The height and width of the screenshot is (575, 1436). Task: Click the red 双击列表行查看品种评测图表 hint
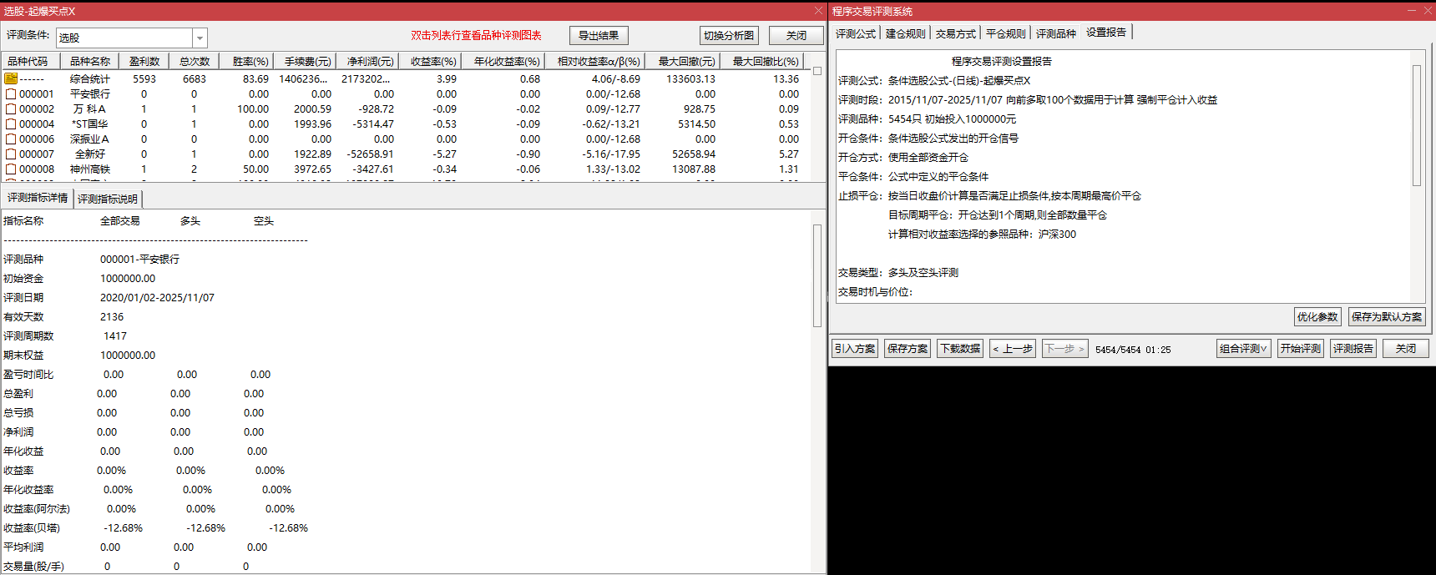tap(476, 36)
